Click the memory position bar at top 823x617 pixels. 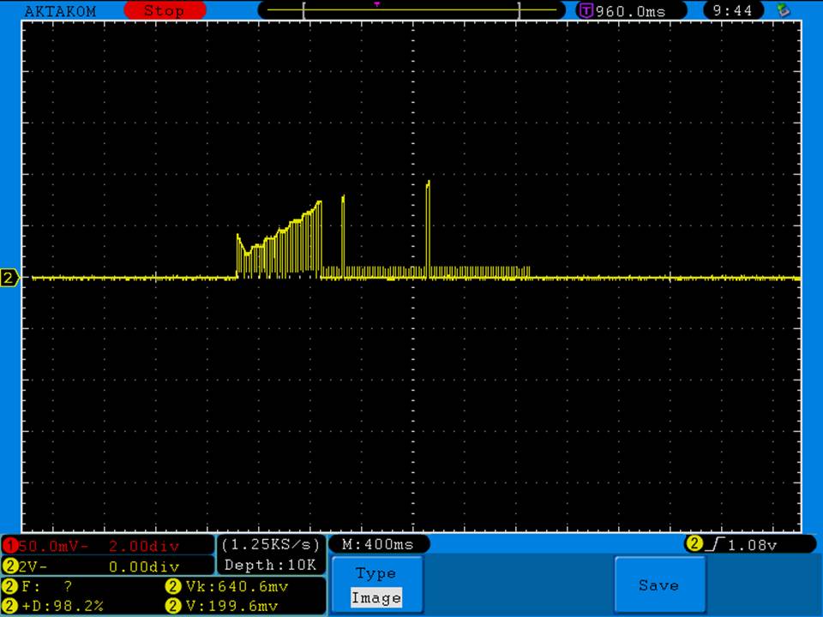[x=411, y=10]
